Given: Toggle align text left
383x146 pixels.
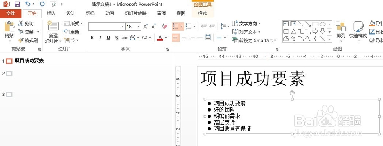Looking at the screenshot, I should pos(176,38).
